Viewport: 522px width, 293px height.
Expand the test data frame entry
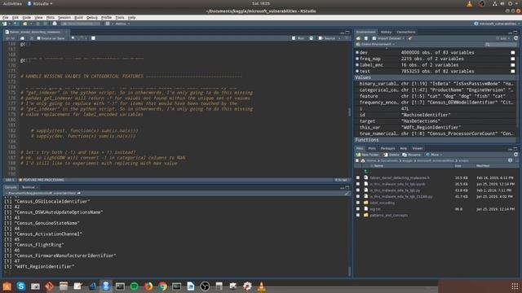pyautogui.click(x=357, y=72)
